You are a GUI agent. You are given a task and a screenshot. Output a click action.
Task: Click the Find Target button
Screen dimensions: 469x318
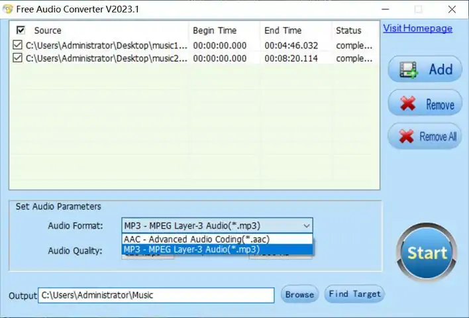(x=355, y=294)
